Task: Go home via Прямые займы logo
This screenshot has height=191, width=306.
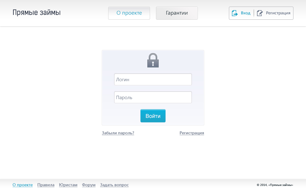Action: (x=36, y=13)
